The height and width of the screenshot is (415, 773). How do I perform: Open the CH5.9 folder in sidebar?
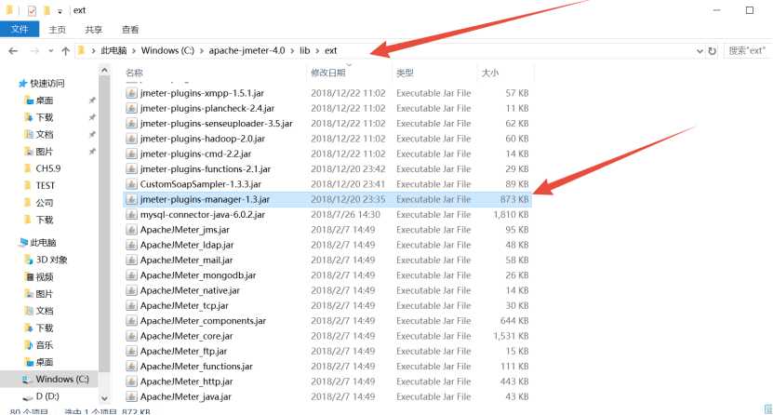47,168
